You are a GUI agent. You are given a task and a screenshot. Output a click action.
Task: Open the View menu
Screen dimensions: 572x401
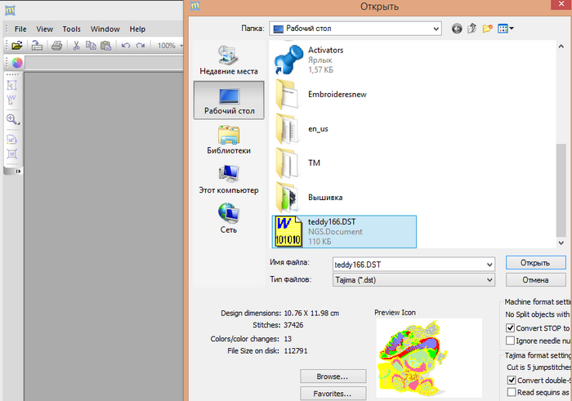44,29
